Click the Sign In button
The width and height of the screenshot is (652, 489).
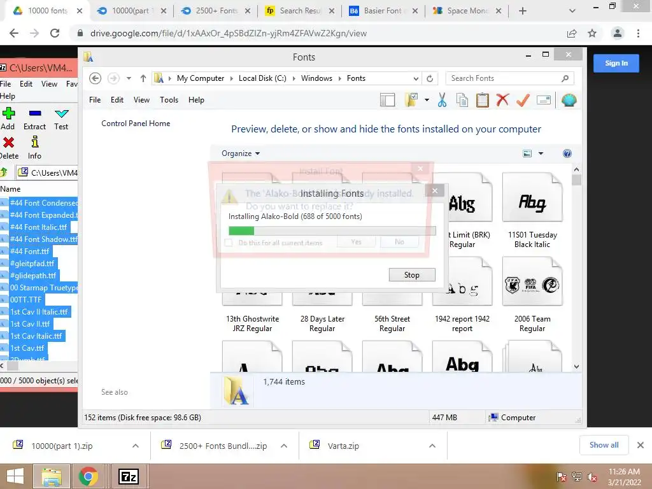[x=616, y=63]
